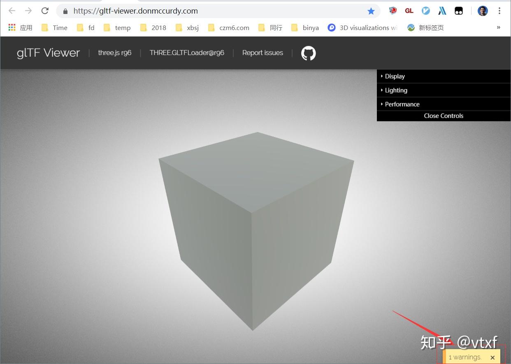Open the Report issues link
Screen dimensions: 511x364
coord(262,53)
